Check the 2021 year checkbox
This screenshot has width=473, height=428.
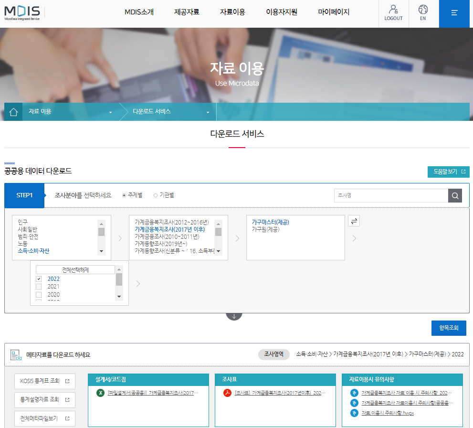point(39,287)
